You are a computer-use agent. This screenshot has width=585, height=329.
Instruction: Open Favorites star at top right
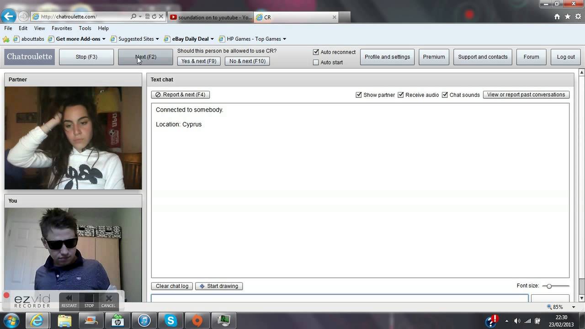pos(568,16)
